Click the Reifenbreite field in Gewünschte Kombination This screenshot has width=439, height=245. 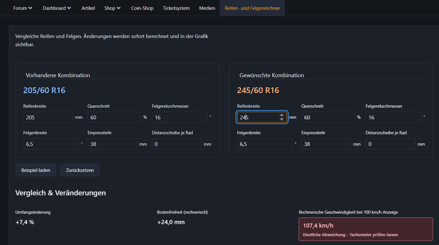click(262, 117)
